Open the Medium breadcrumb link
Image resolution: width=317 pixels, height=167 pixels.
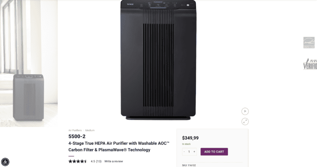(90, 130)
